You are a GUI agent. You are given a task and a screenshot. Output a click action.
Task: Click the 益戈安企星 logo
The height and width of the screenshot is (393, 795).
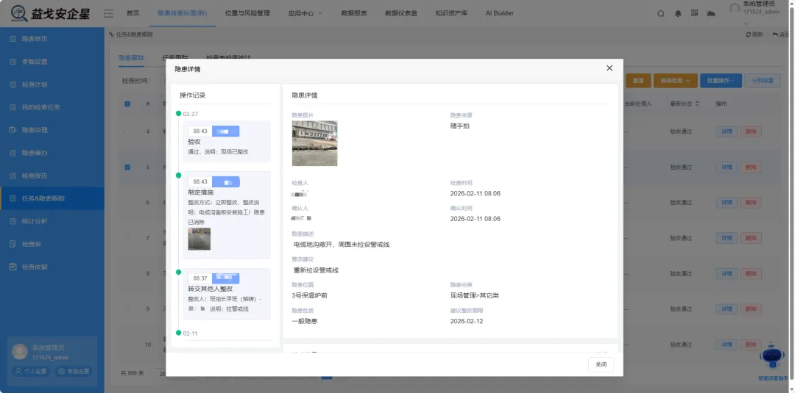point(50,12)
